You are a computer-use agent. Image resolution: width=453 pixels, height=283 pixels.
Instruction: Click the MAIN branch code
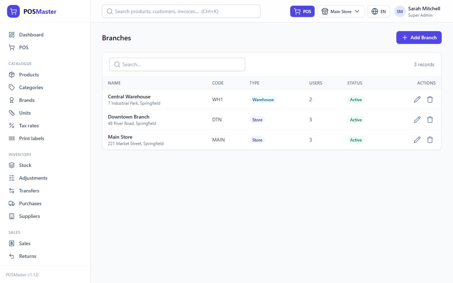pyautogui.click(x=218, y=140)
